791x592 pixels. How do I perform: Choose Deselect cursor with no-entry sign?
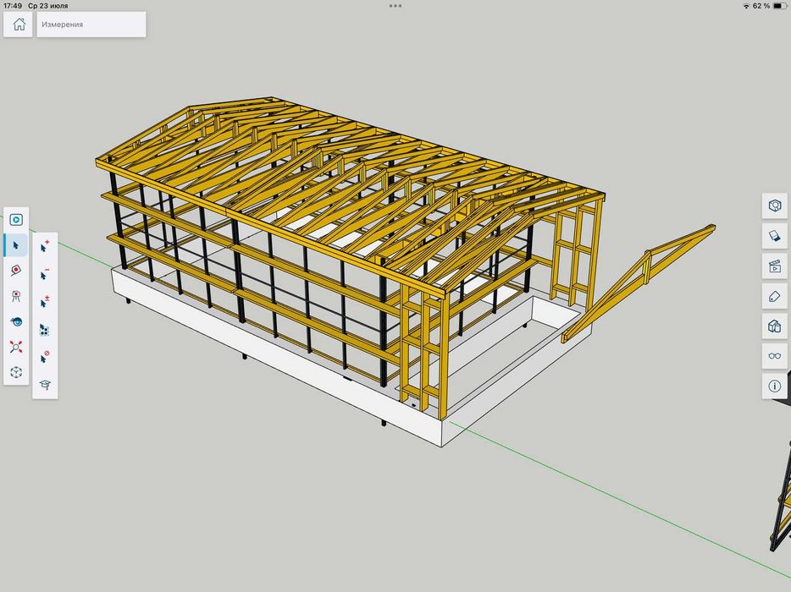(45, 357)
